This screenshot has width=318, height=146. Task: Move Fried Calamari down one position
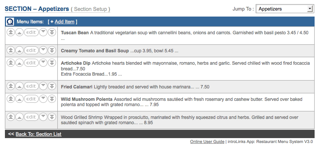[x=43, y=86]
